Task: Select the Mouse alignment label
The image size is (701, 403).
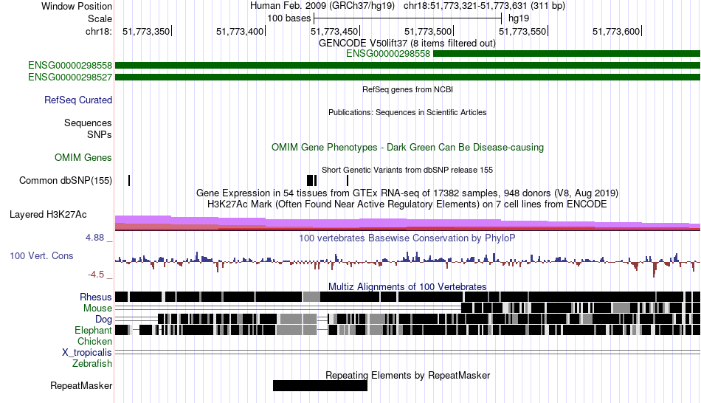Action: (97, 309)
